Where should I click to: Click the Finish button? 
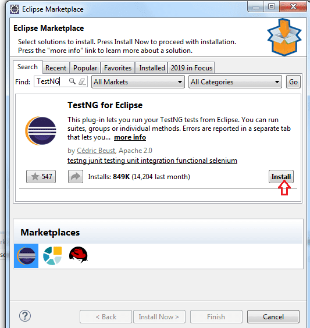[216, 317]
